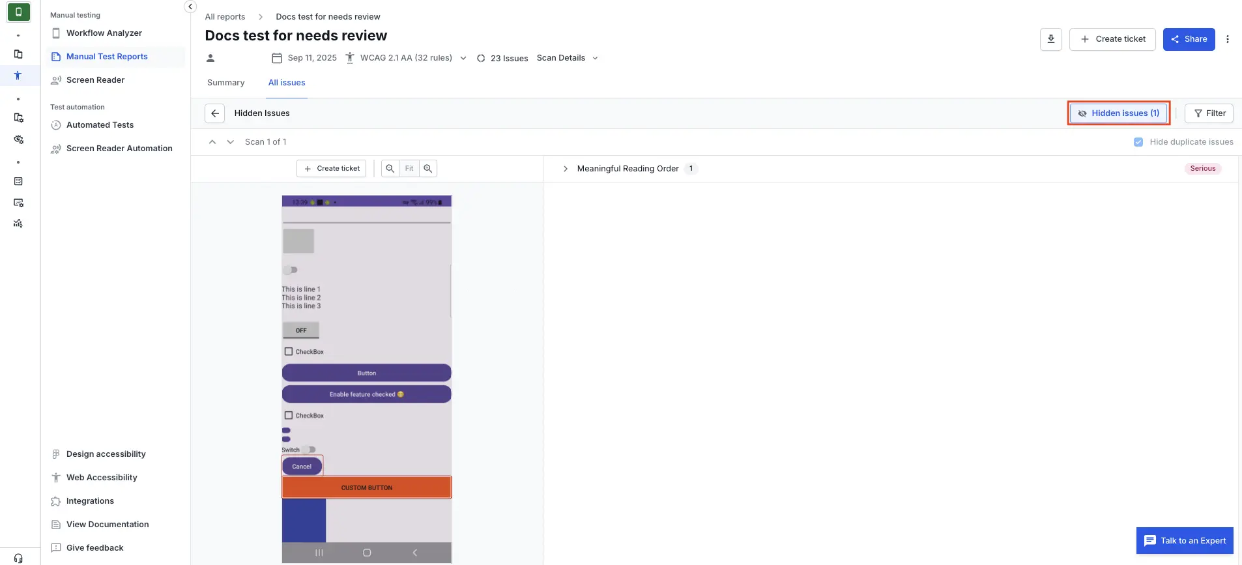
Task: Collapse the sidebar with the chevron icon
Action: pos(190,7)
